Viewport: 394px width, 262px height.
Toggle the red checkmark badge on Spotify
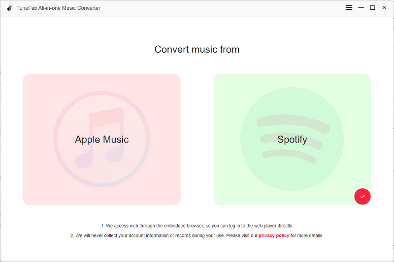point(362,197)
